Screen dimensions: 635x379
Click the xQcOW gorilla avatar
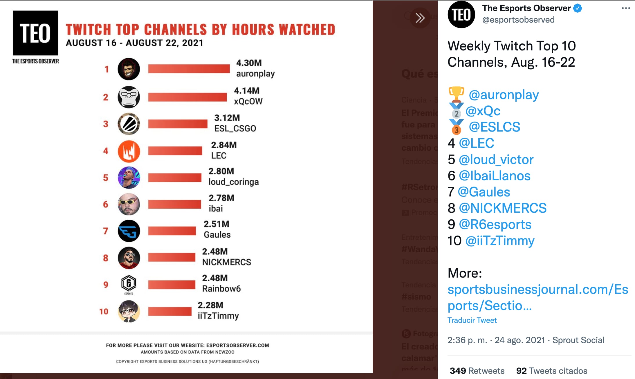(129, 97)
